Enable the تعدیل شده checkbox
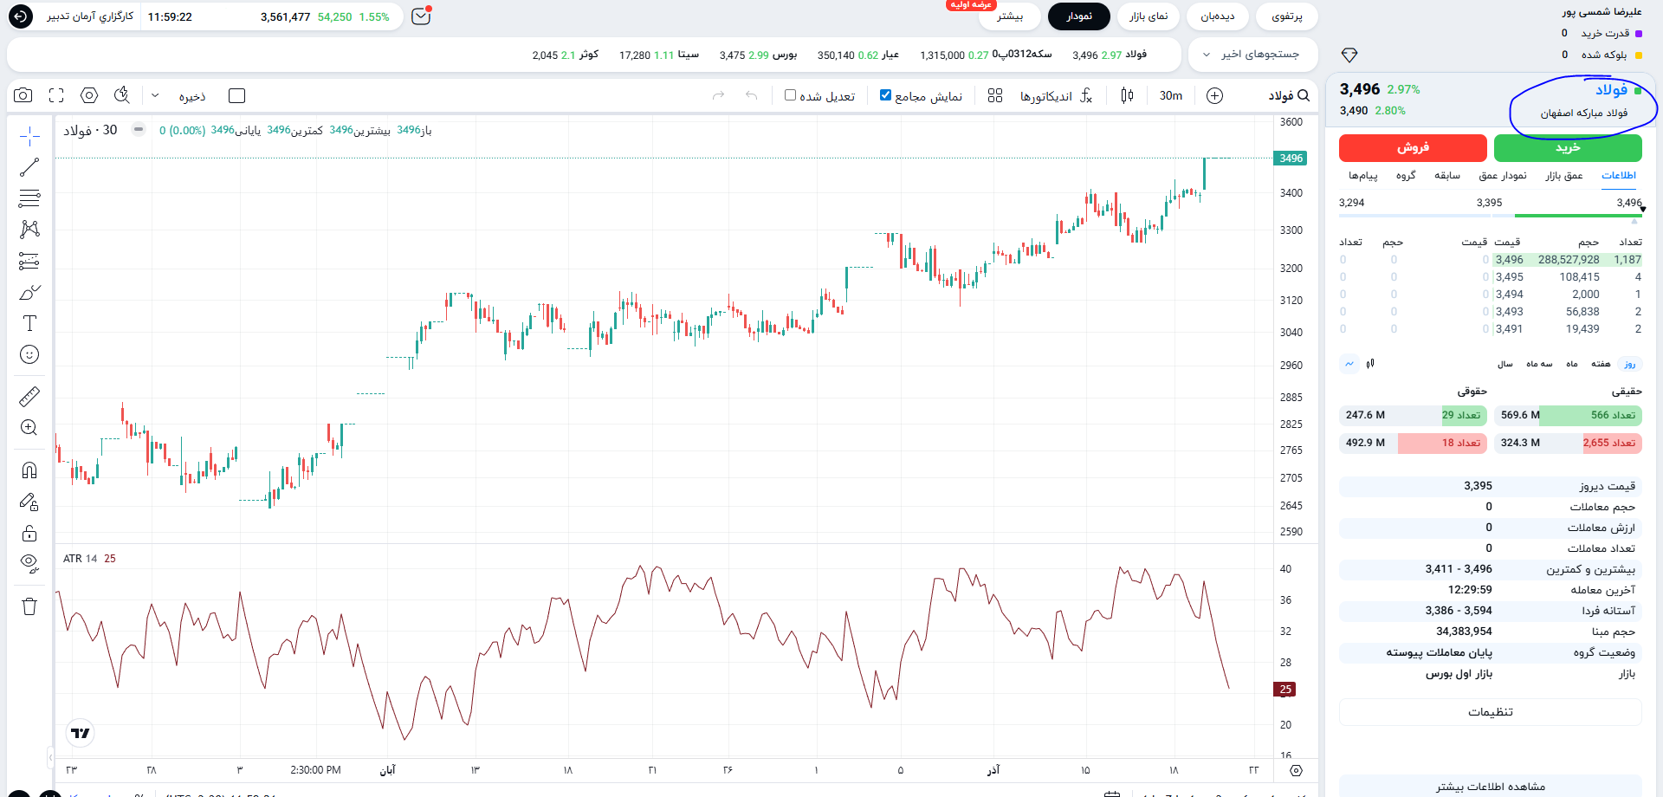 (790, 95)
